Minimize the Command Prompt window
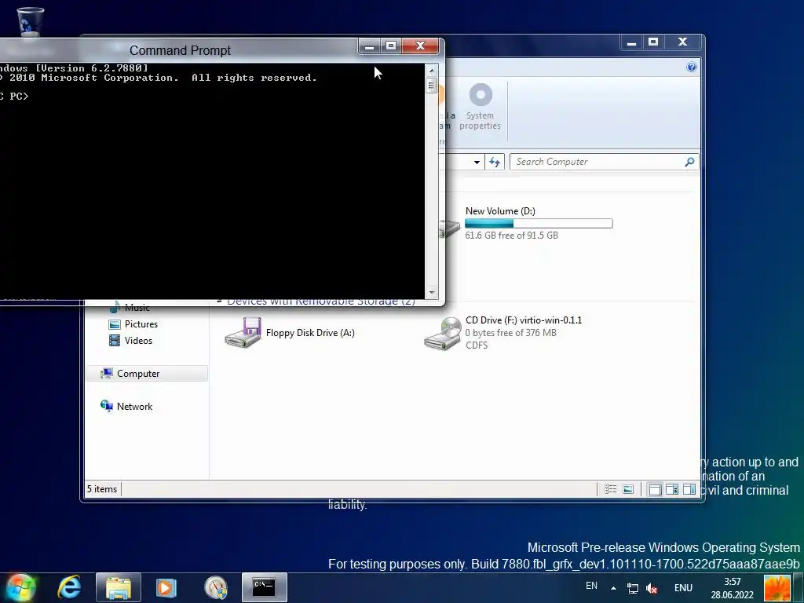The width and height of the screenshot is (804, 603). point(369,46)
